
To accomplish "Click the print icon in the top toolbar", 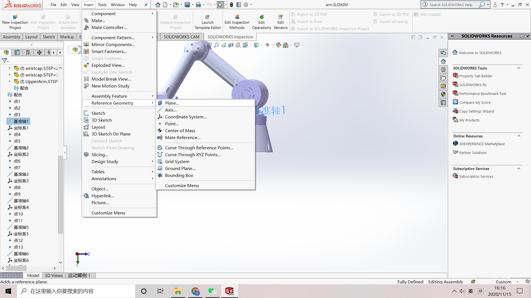I will pyautogui.click(x=198, y=5).
